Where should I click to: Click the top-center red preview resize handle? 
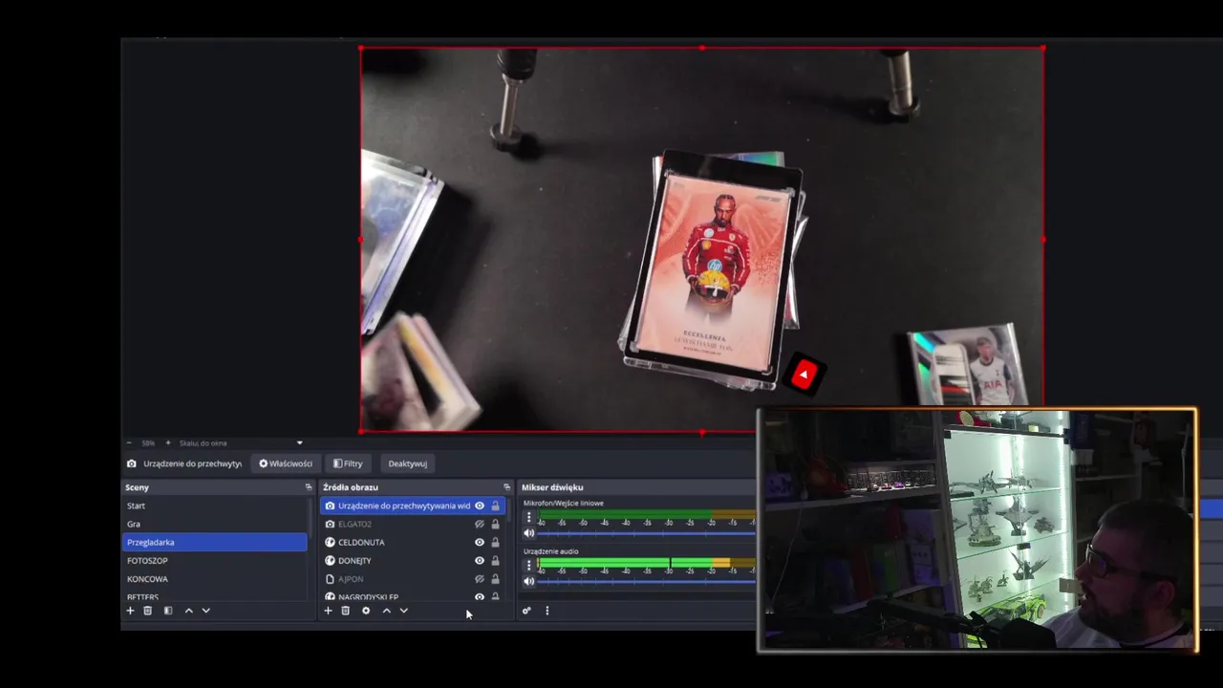click(702, 47)
